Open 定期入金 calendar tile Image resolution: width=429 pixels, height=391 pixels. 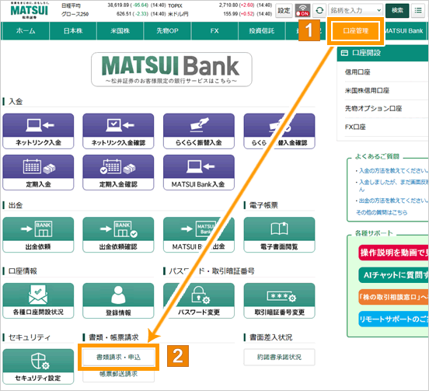pos(38,173)
